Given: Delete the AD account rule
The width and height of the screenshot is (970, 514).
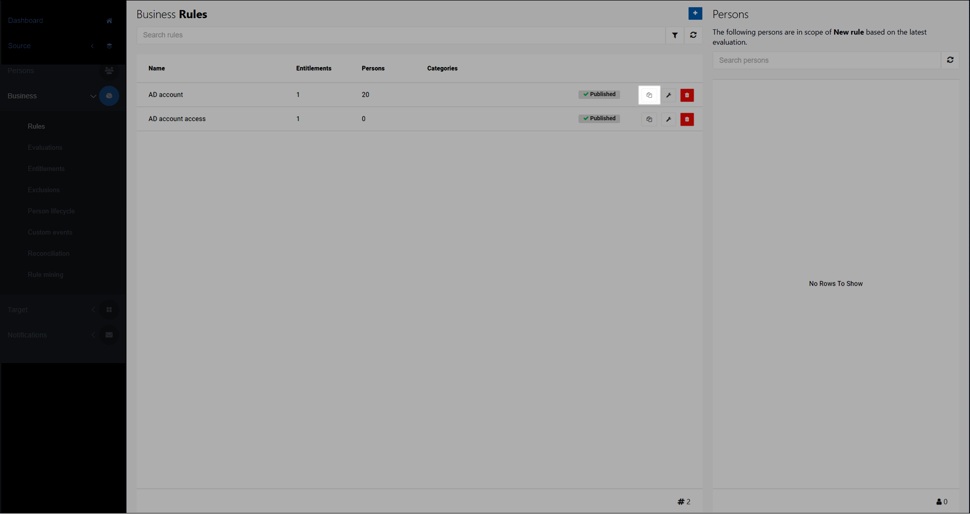Looking at the screenshot, I should coord(687,95).
